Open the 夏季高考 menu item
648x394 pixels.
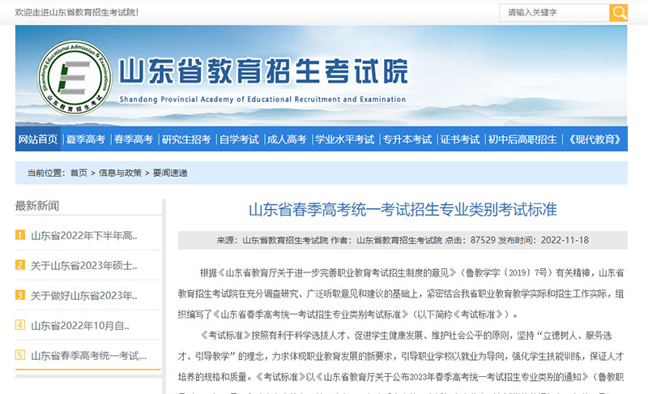[x=86, y=139]
